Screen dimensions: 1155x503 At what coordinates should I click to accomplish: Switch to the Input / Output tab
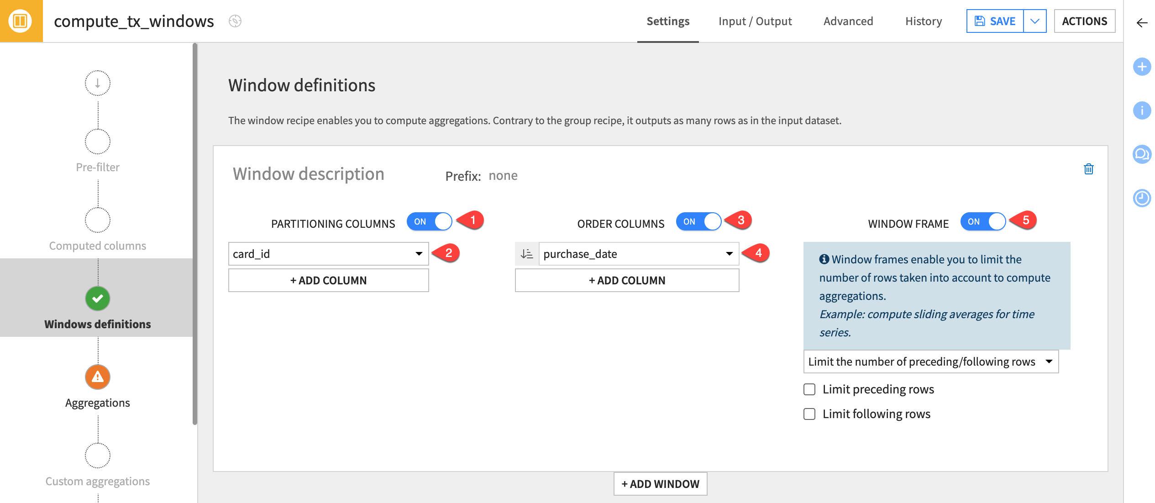(755, 21)
